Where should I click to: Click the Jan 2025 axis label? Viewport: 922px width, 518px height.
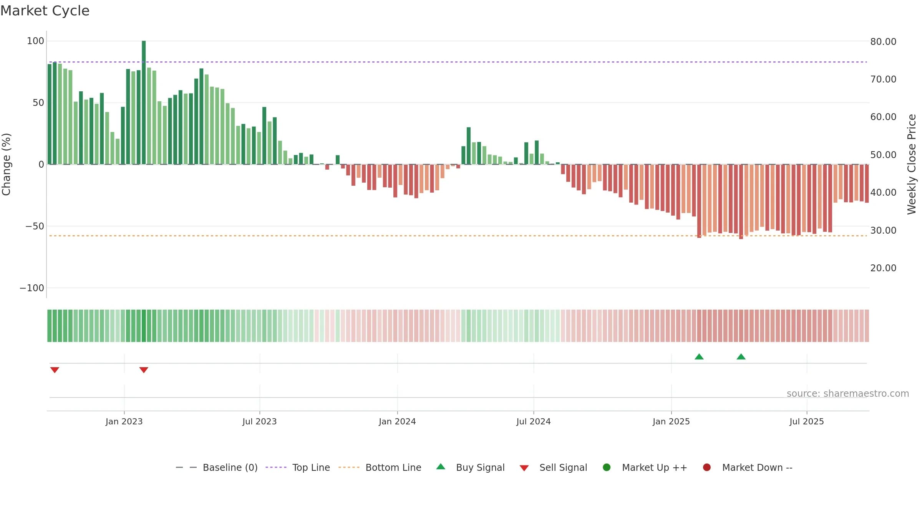[671, 422]
